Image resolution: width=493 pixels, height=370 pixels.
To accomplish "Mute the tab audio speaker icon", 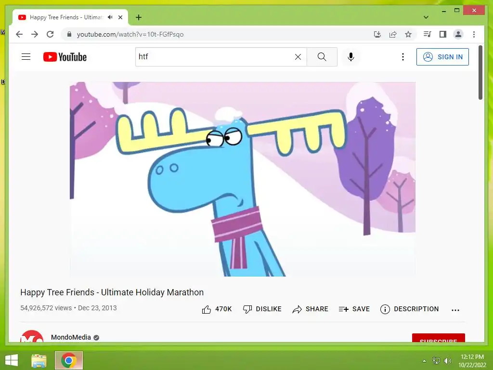I will 110,17.
